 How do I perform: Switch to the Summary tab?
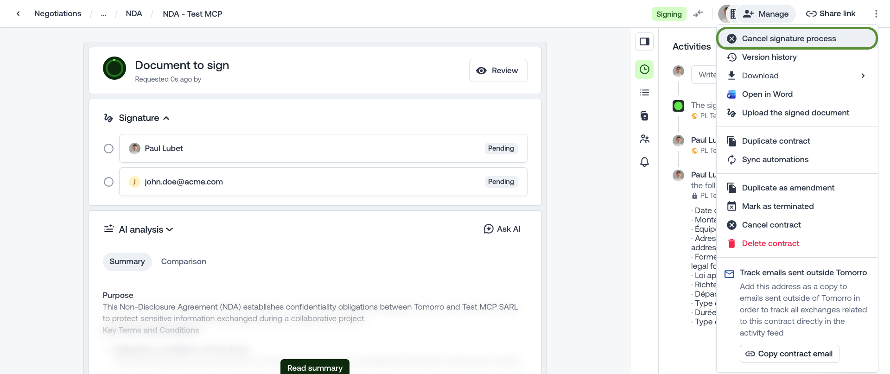pos(127,262)
